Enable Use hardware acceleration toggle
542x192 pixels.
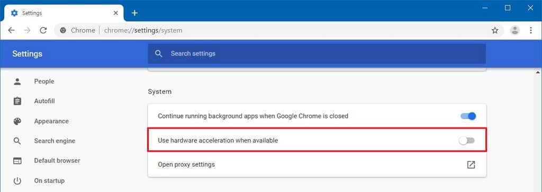point(467,141)
